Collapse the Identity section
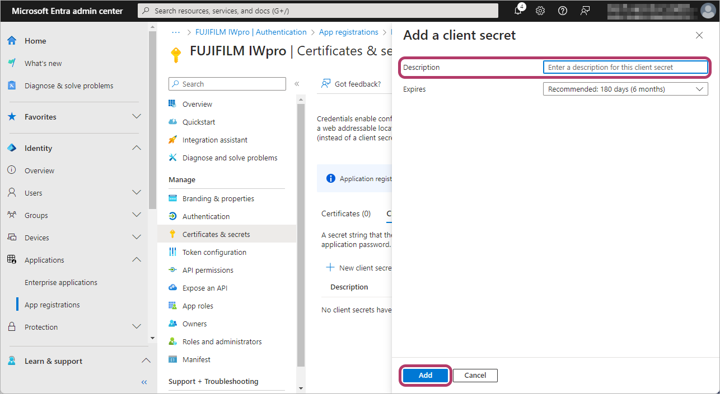 [136, 148]
